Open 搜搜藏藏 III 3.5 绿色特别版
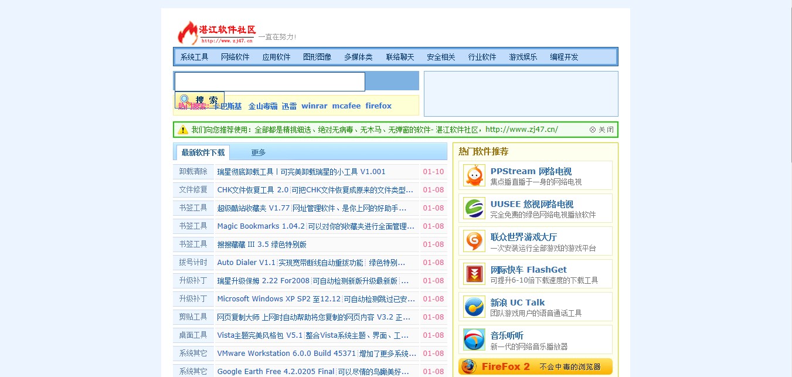The height and width of the screenshot is (377, 792). (261, 244)
